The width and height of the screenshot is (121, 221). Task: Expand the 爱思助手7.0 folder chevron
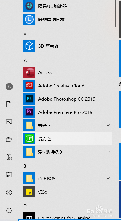pyautogui.click(x=108, y=152)
